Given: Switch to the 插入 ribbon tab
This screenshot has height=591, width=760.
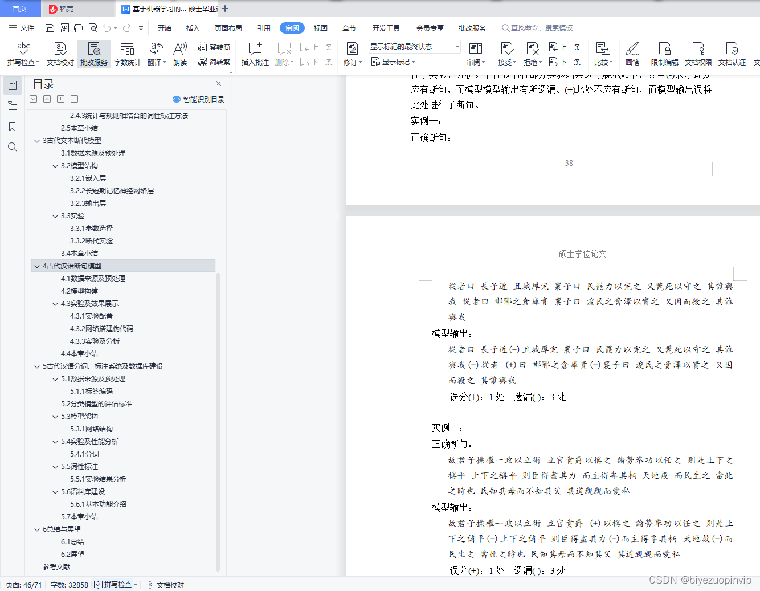Looking at the screenshot, I should pos(193,28).
